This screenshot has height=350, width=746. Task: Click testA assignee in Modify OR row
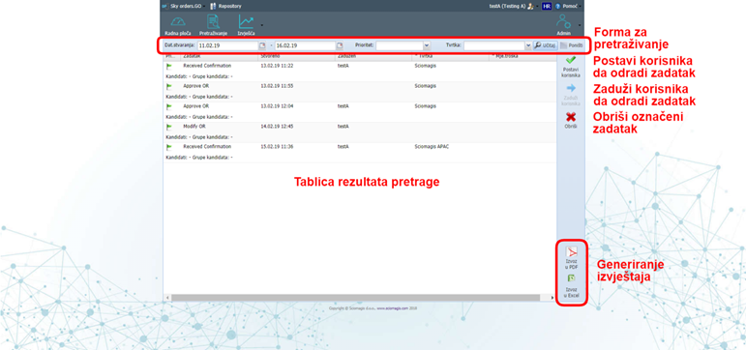343,127
